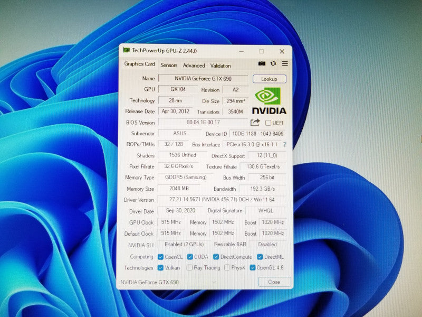Click the Technologies label text

point(139,268)
